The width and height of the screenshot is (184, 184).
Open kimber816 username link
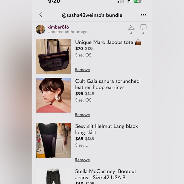(x=58, y=27)
